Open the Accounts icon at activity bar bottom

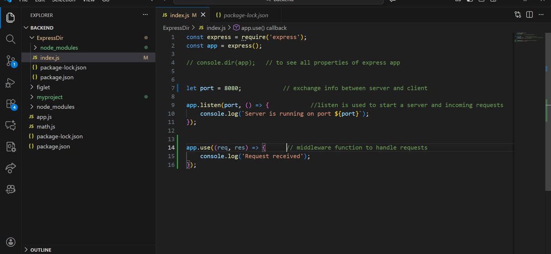click(x=11, y=242)
